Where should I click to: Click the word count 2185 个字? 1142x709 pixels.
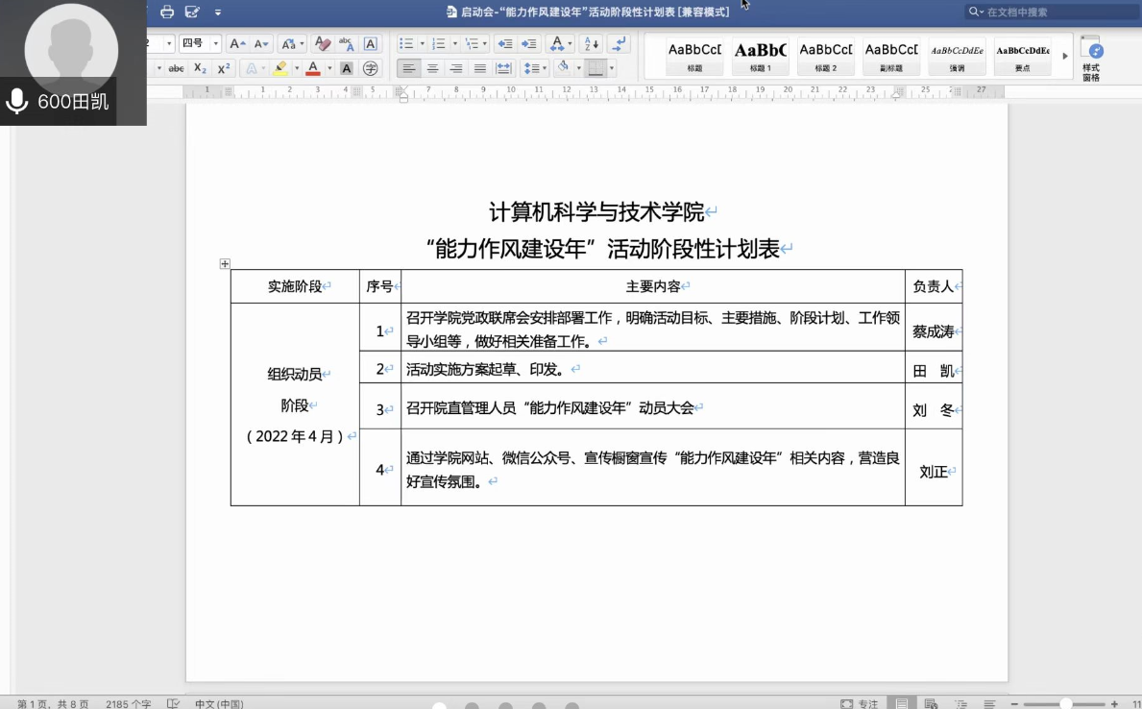[128, 703]
